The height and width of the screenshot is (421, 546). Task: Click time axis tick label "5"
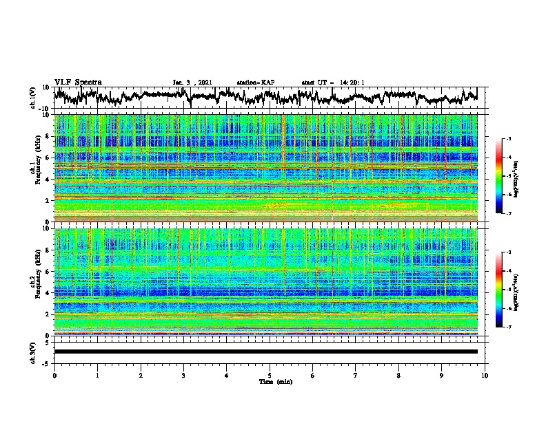tap(270, 376)
